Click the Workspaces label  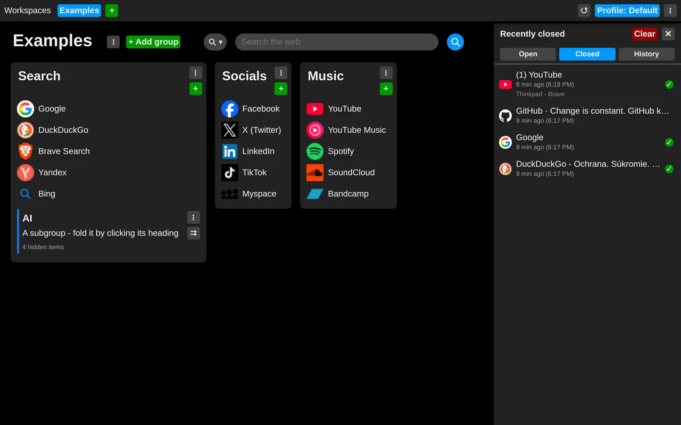click(28, 11)
